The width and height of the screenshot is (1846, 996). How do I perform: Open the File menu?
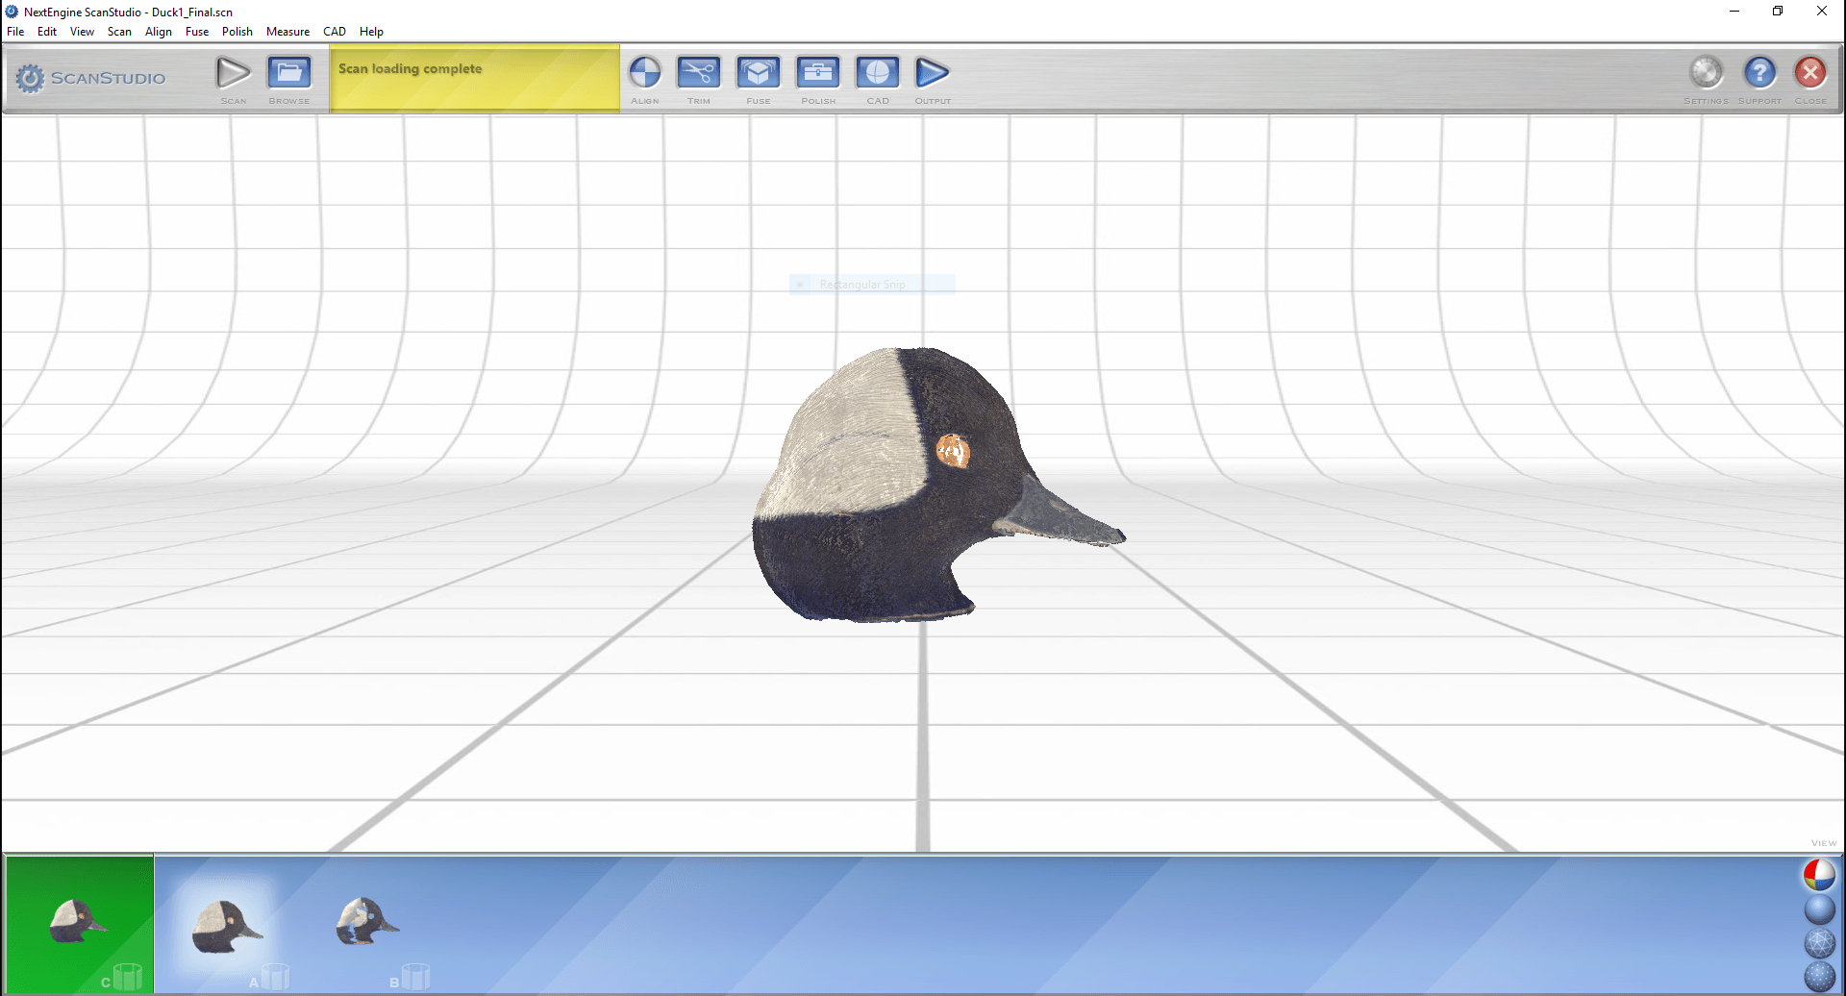pos(15,32)
